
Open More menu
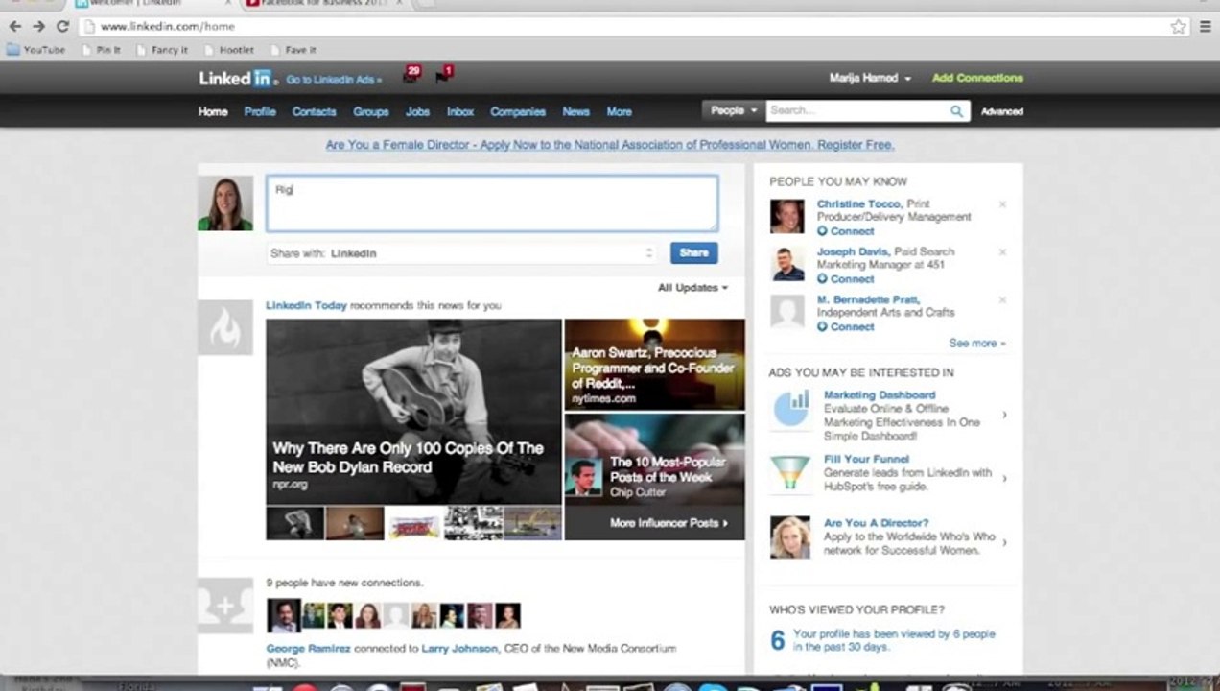pos(619,111)
